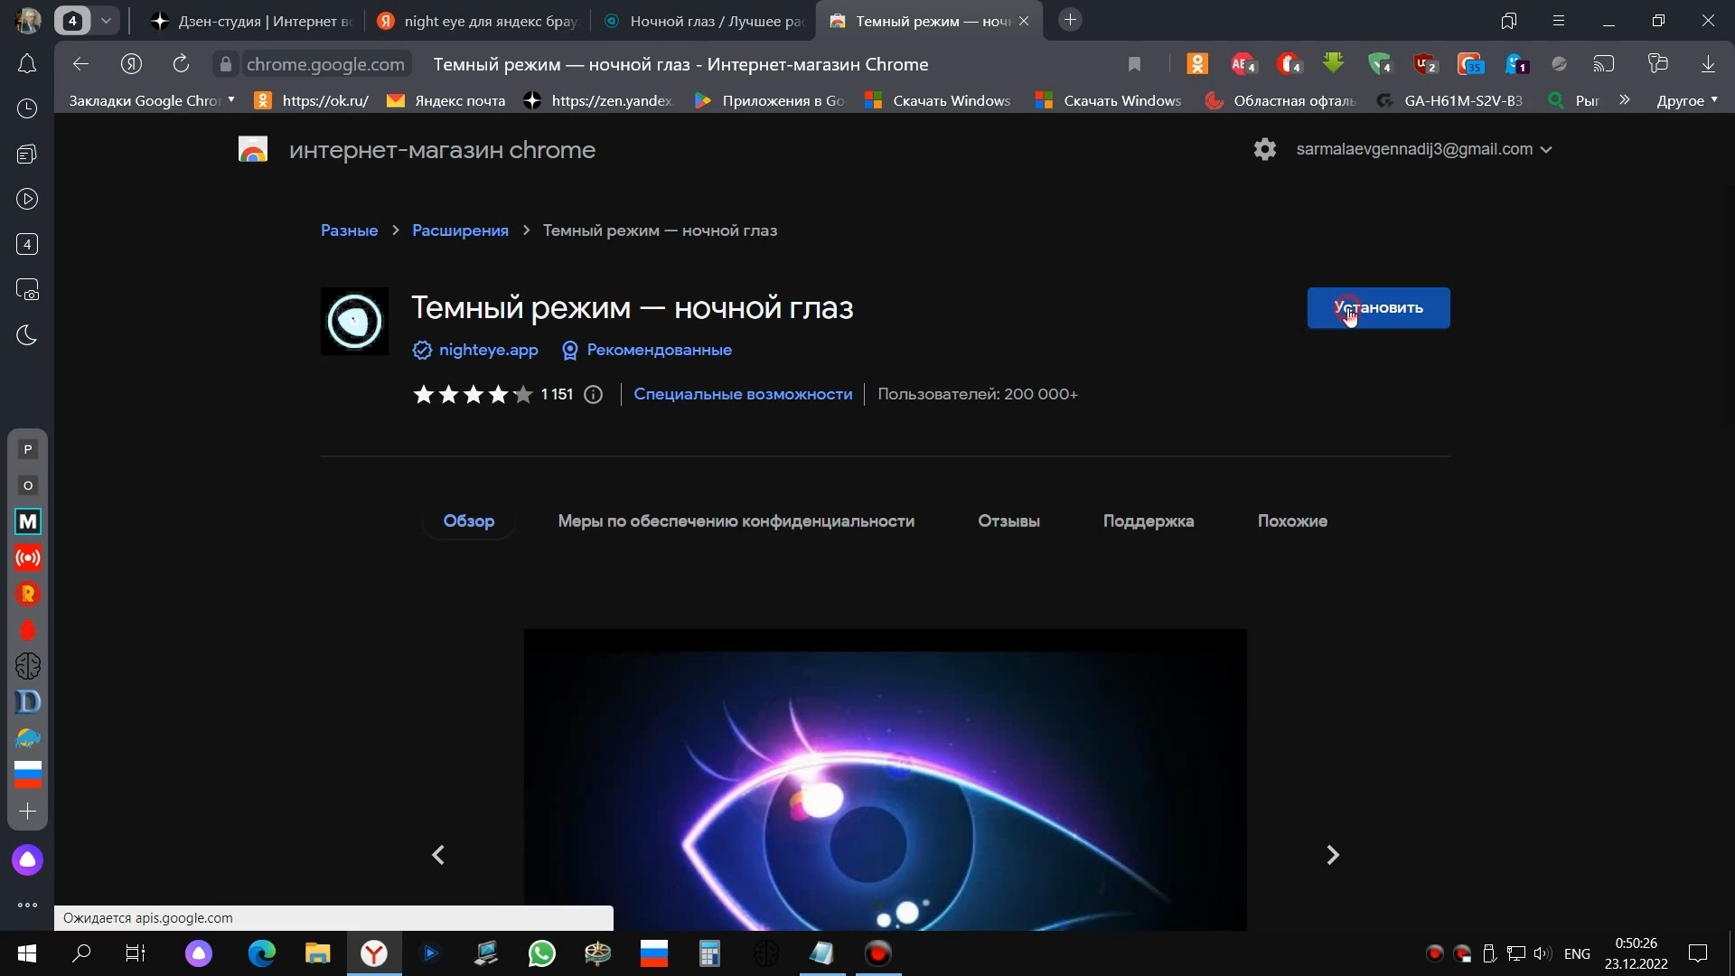Launch the Alice voice assistant orb
This screenshot has width=1735, height=976.
tap(28, 859)
